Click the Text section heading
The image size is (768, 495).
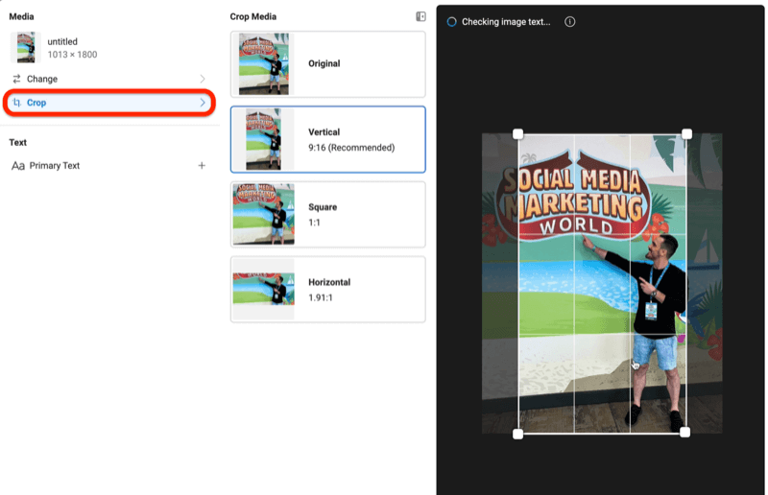click(x=18, y=143)
